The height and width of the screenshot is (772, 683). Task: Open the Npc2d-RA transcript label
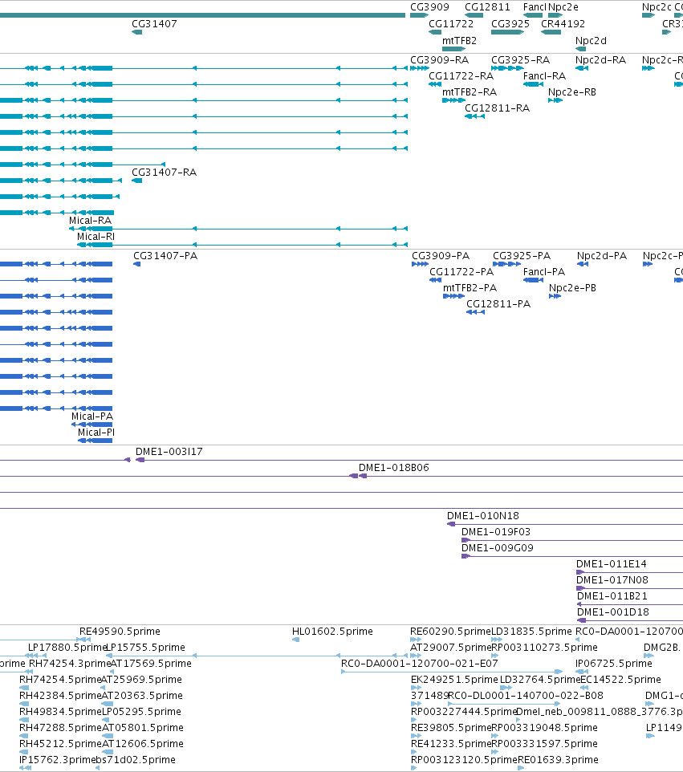coord(601,60)
